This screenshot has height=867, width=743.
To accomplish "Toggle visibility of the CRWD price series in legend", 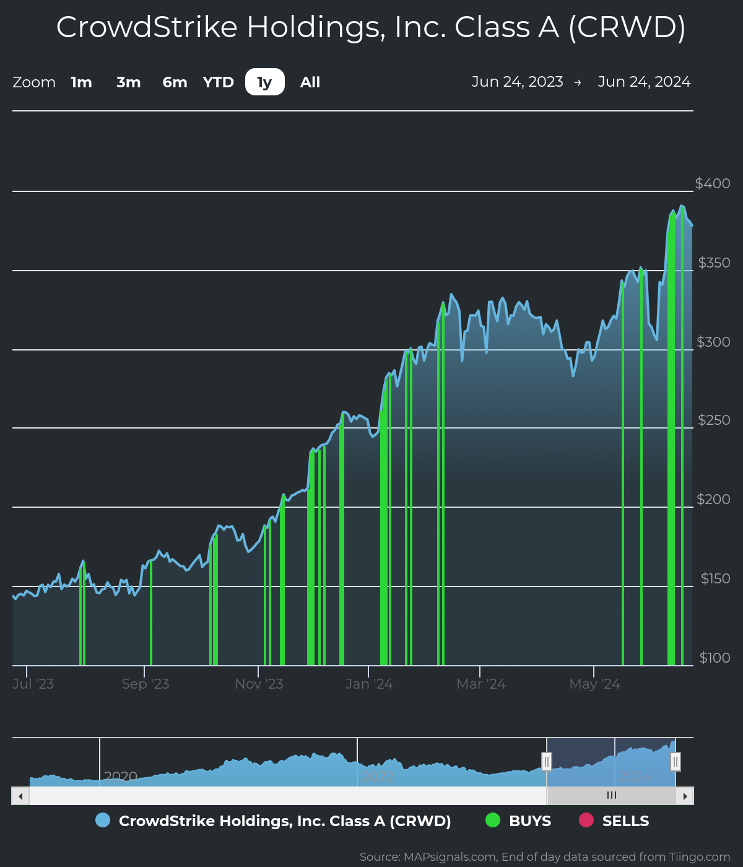I will pyautogui.click(x=285, y=821).
